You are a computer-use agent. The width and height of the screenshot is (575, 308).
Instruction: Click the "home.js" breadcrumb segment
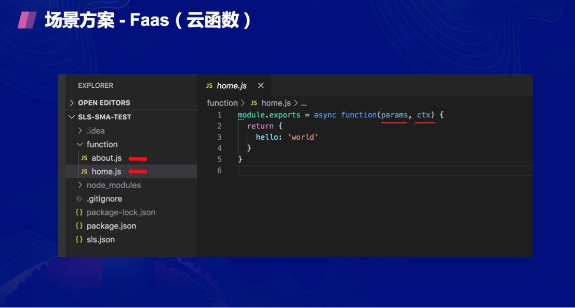click(275, 103)
